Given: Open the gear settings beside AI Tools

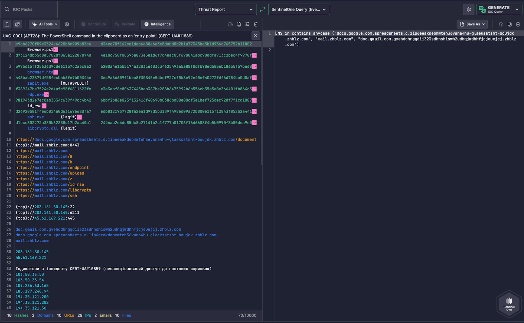Looking at the screenshot, I should coord(67,24).
